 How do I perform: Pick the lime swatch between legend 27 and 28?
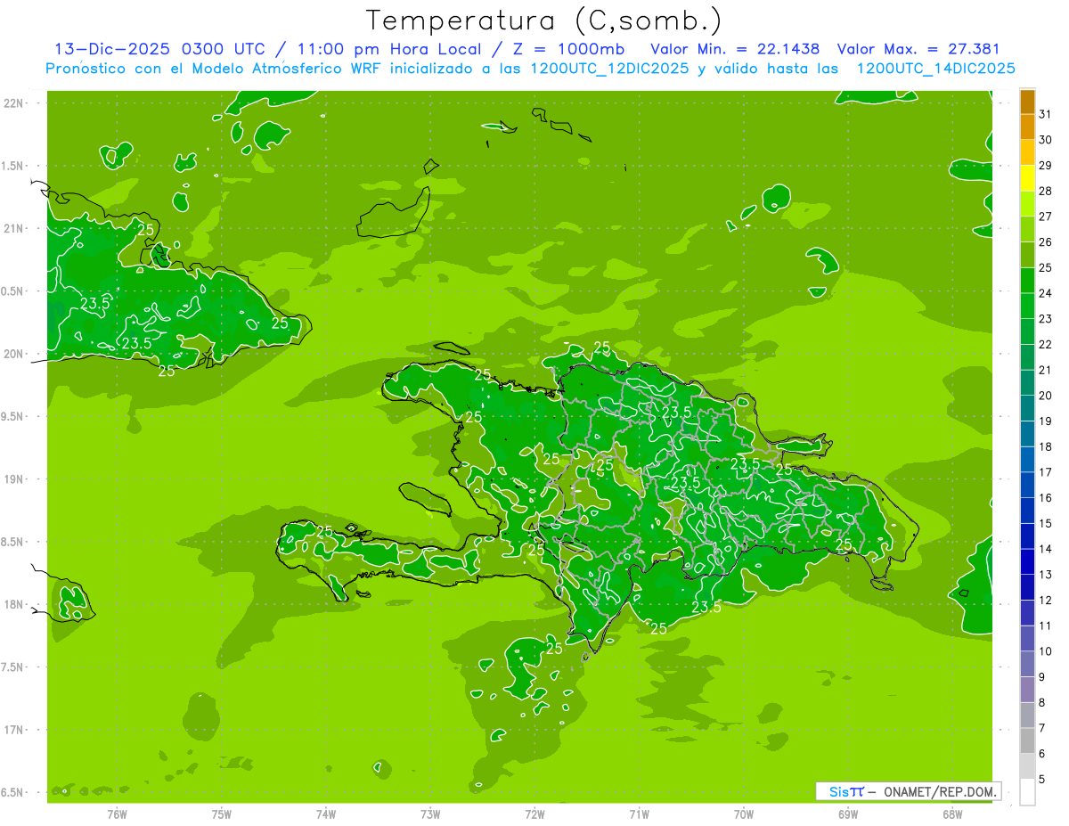1027,204
